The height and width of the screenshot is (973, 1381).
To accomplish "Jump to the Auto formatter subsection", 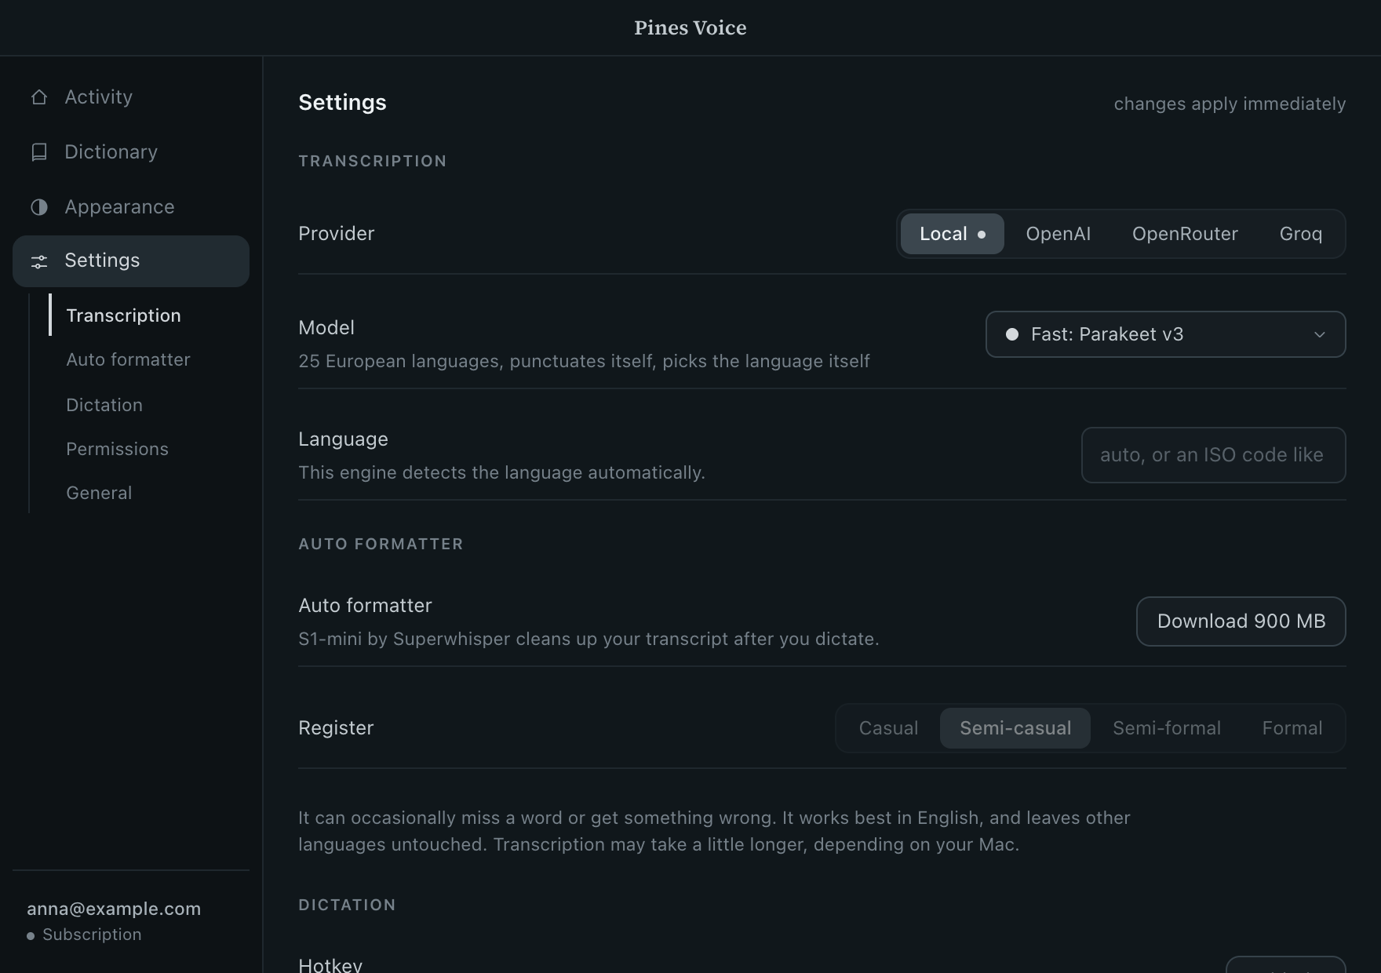I will click(x=128, y=359).
